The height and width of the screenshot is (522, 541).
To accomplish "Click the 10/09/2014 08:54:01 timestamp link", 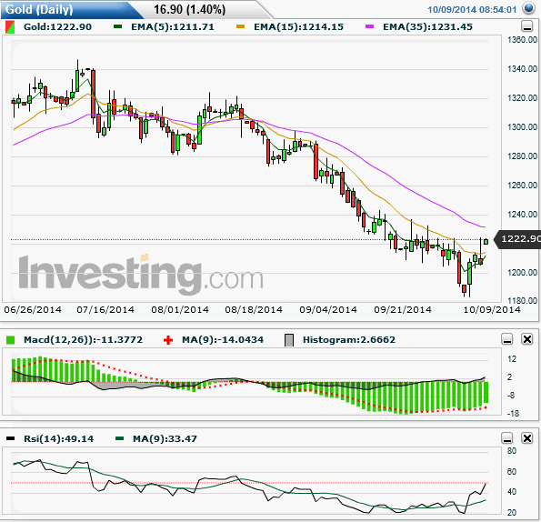I will (472, 10).
